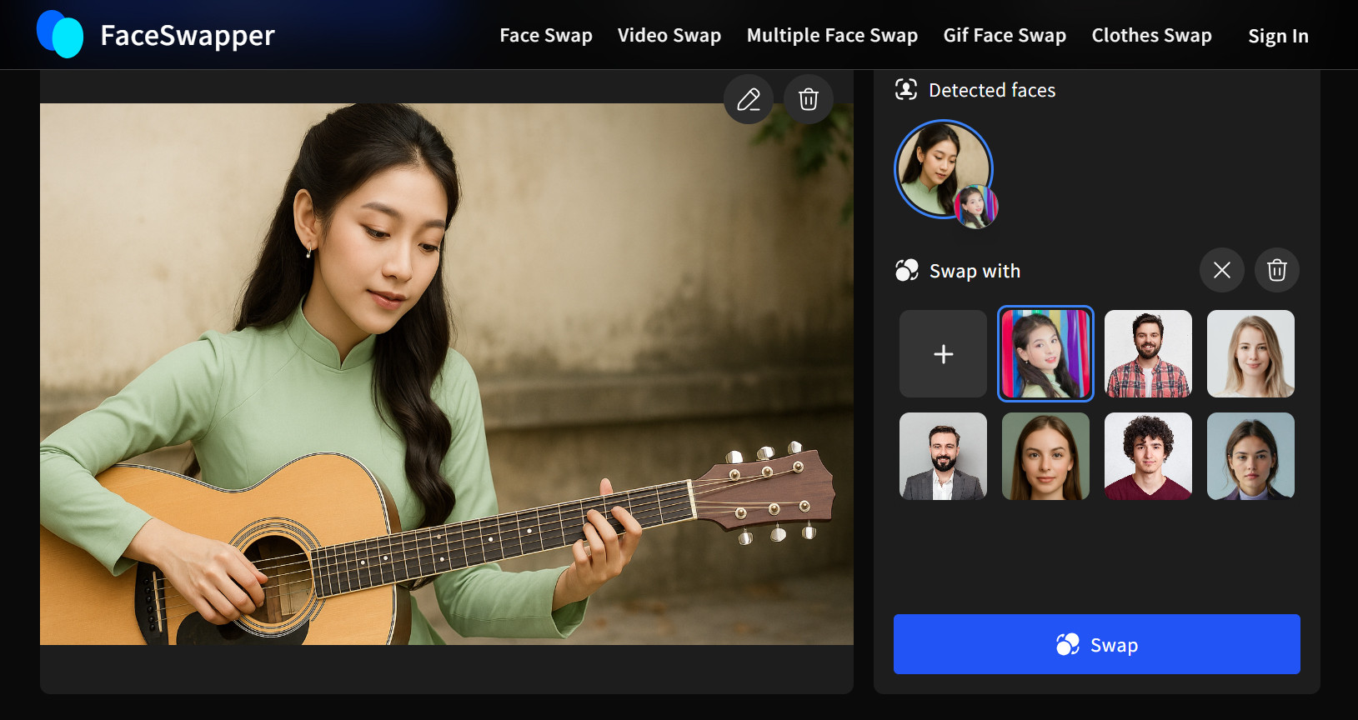Pick the blonde woman face thumbnail
Viewport: 1358px width, 720px height.
(x=1250, y=354)
